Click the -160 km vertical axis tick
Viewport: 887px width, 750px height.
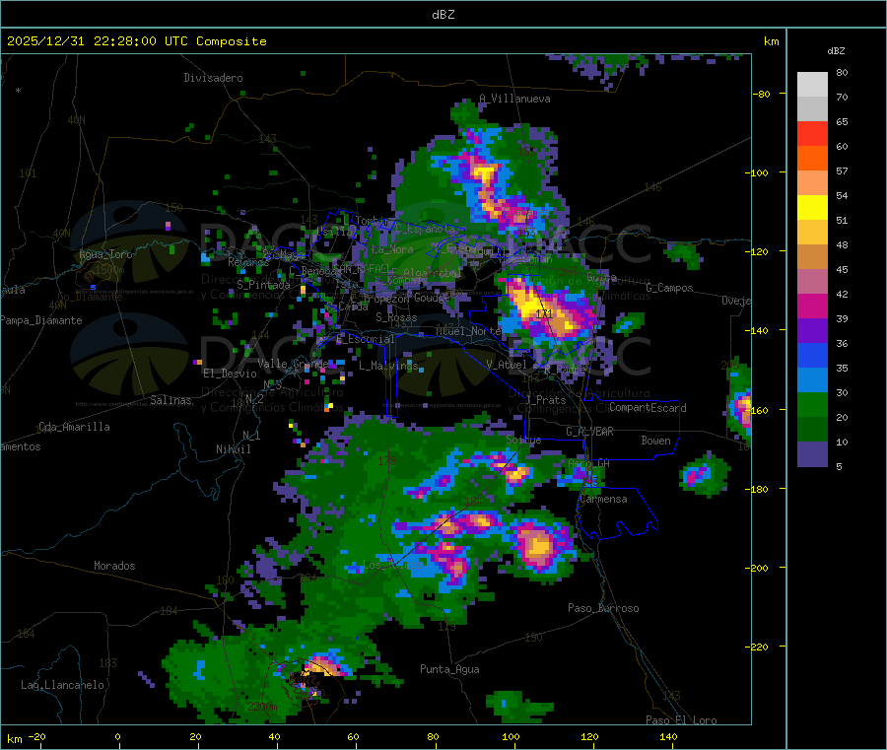click(756, 410)
